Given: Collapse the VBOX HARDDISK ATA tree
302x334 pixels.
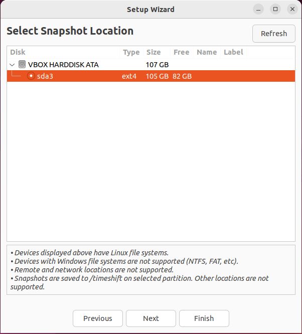Looking at the screenshot, I should 12,65.
